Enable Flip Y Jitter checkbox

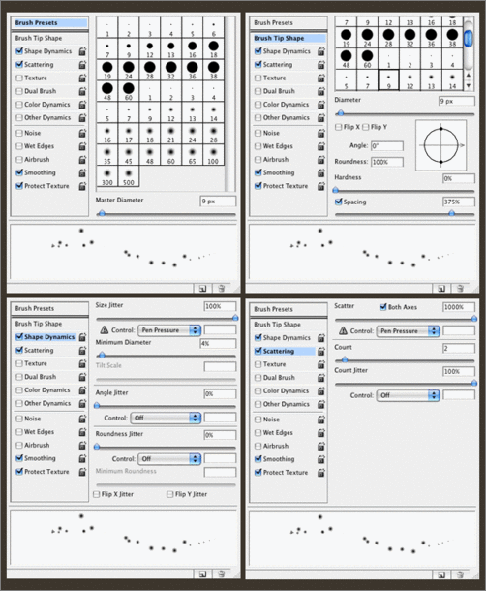point(170,494)
